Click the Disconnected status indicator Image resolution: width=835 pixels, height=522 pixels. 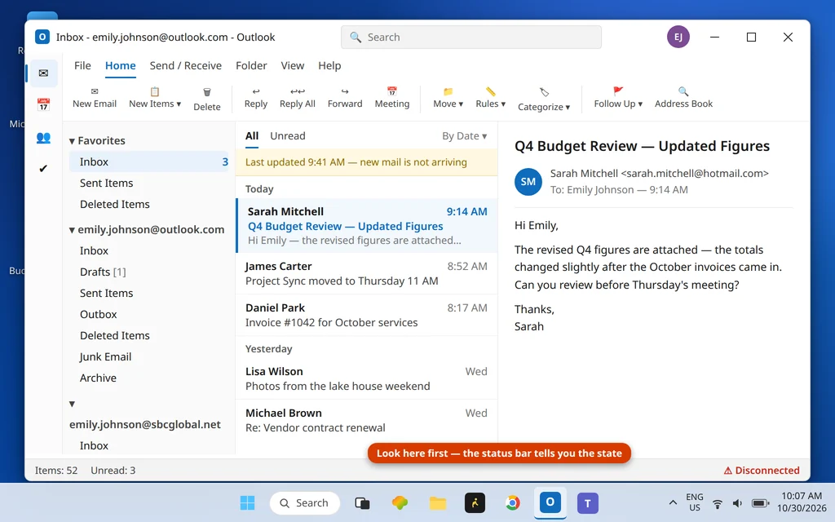(x=762, y=471)
